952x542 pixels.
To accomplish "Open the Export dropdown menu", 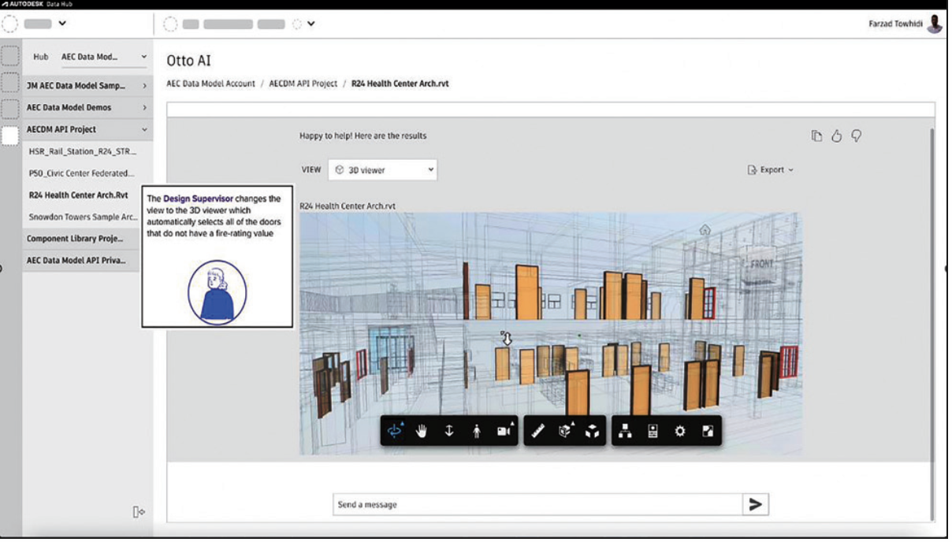I will click(770, 169).
